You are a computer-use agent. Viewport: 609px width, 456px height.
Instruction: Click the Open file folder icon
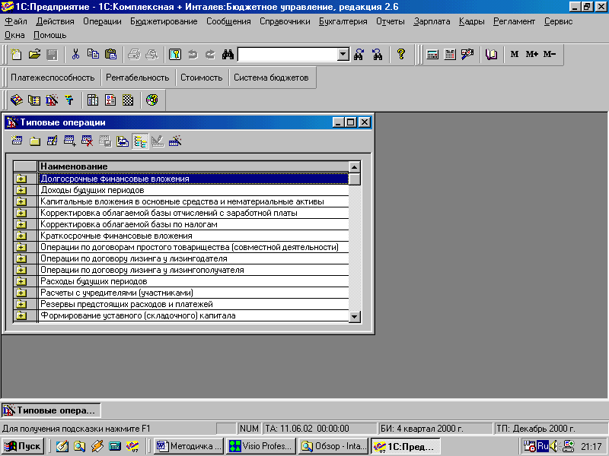[x=34, y=54]
